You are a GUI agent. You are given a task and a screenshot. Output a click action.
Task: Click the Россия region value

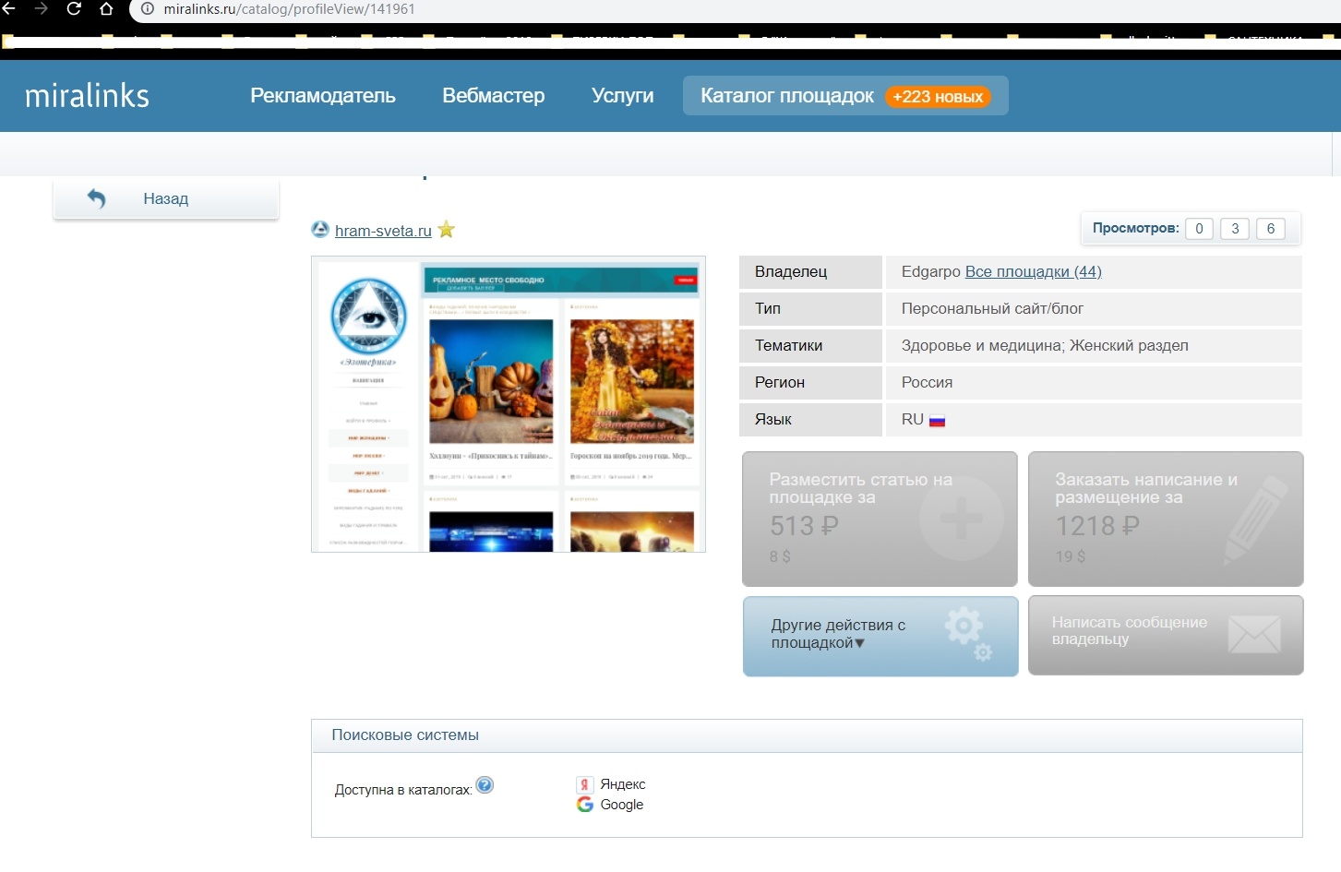click(x=927, y=382)
